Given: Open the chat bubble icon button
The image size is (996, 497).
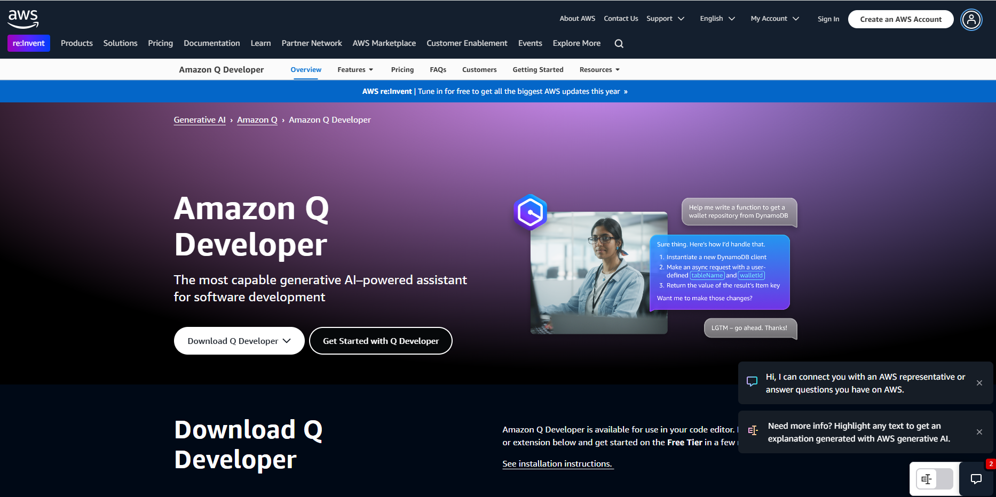Looking at the screenshot, I should tap(976, 479).
